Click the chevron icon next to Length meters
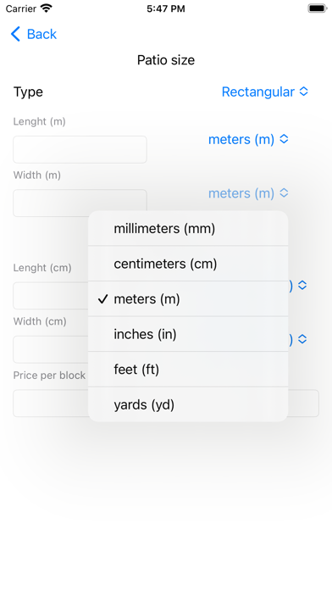This screenshot has height=590, width=332. coord(284,139)
